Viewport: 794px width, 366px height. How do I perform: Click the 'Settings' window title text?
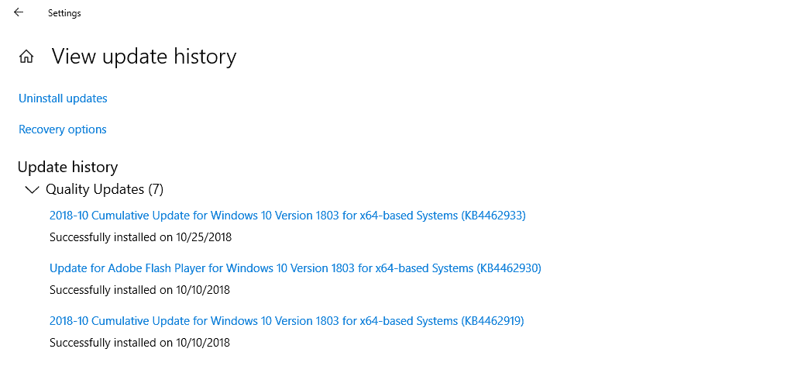64,13
